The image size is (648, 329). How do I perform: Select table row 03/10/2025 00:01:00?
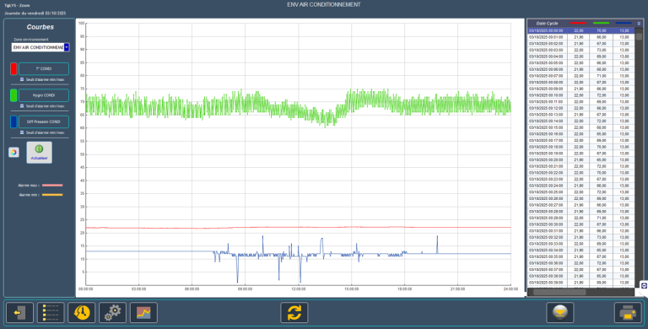coord(581,37)
